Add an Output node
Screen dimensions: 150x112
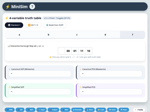[54, 110]
